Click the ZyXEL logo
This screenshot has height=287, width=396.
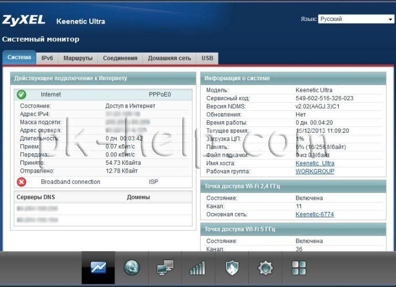point(24,20)
